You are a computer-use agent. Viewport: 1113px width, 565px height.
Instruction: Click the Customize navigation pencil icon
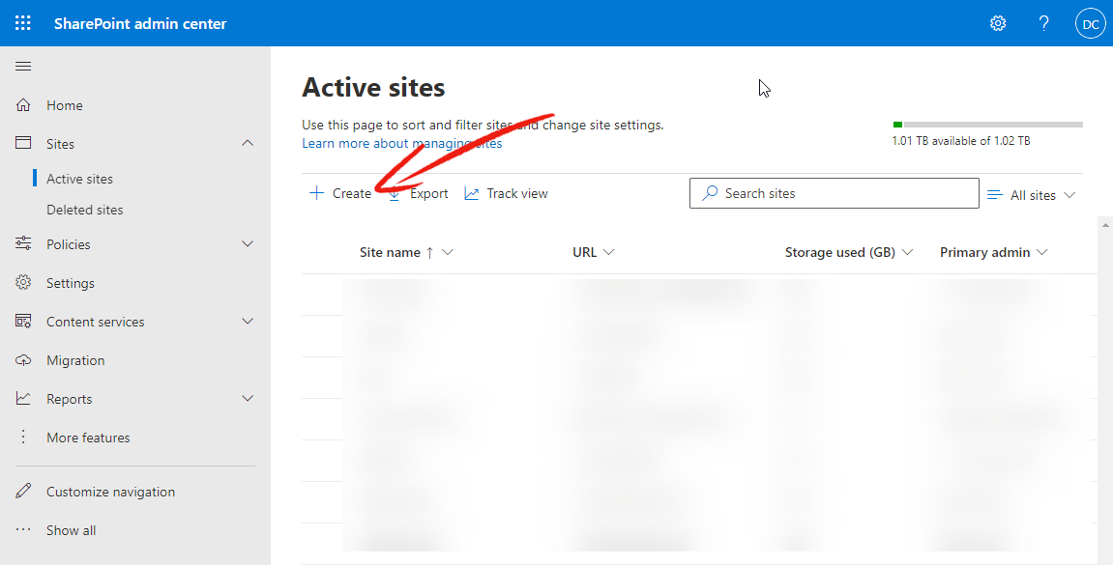23,492
